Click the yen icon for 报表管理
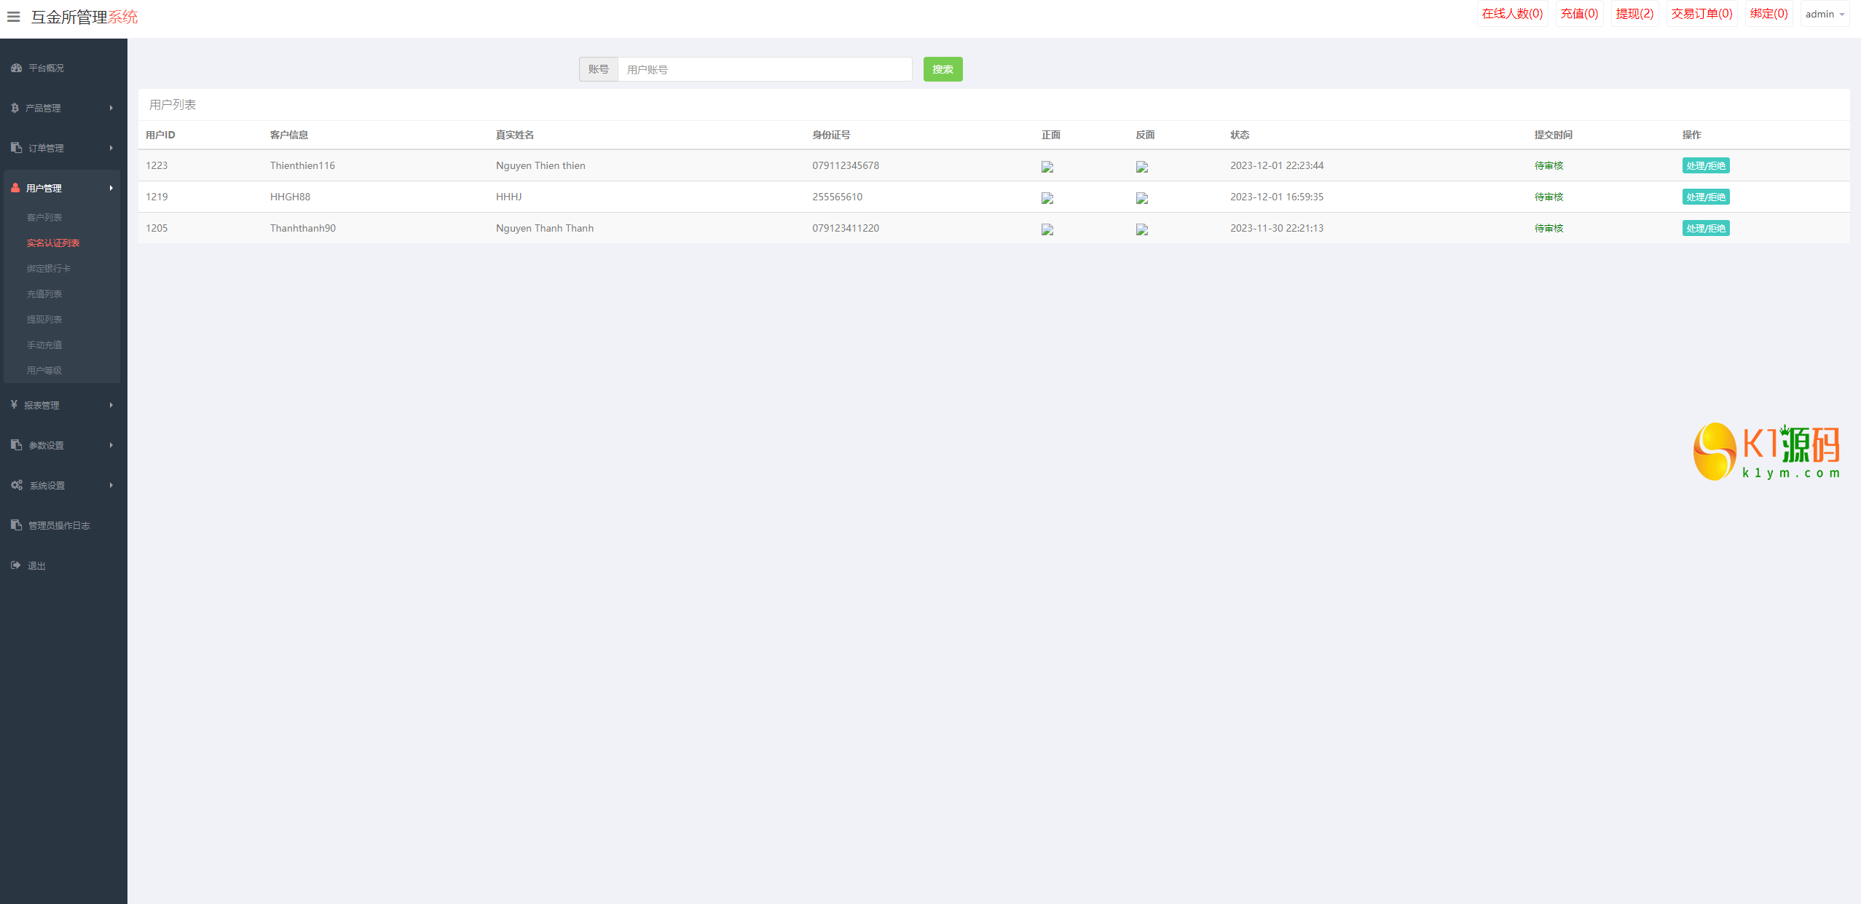Viewport: 1861px width, 904px height. point(14,405)
